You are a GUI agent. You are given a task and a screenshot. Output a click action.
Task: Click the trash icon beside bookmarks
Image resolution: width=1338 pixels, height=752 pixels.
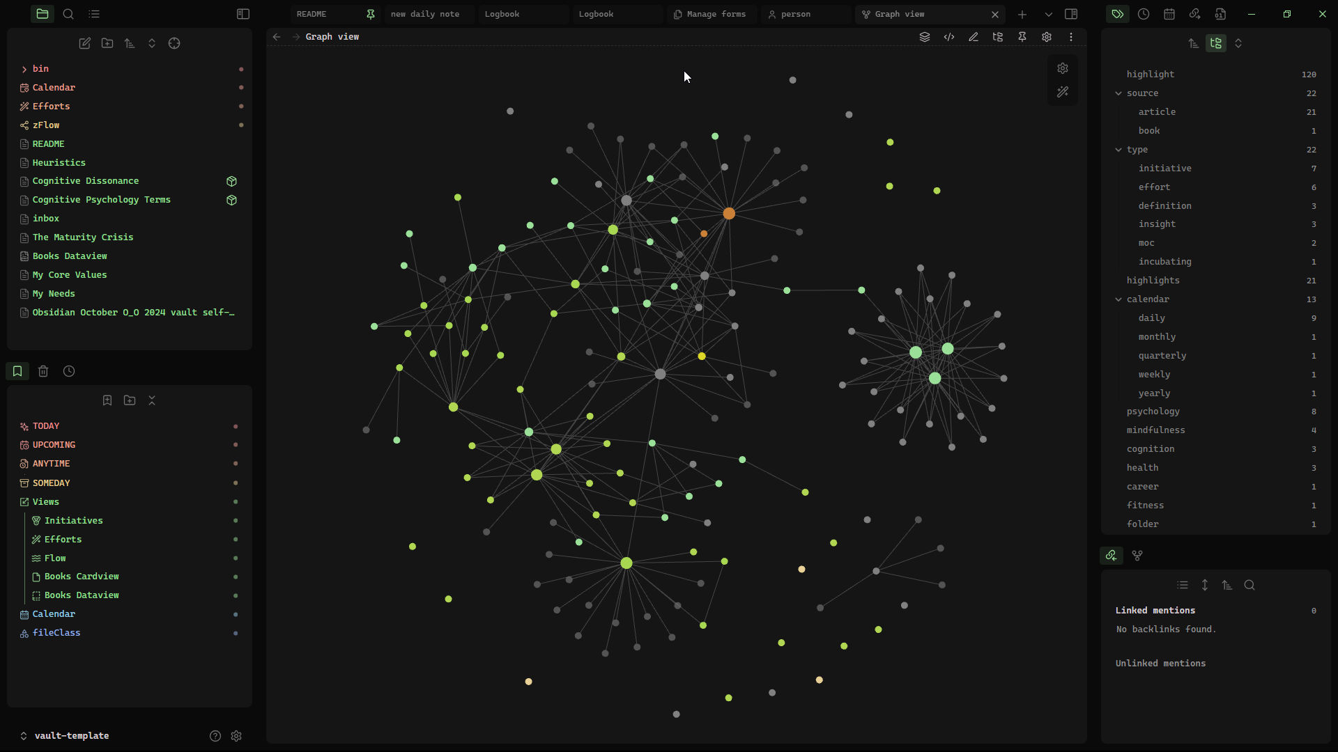43,371
